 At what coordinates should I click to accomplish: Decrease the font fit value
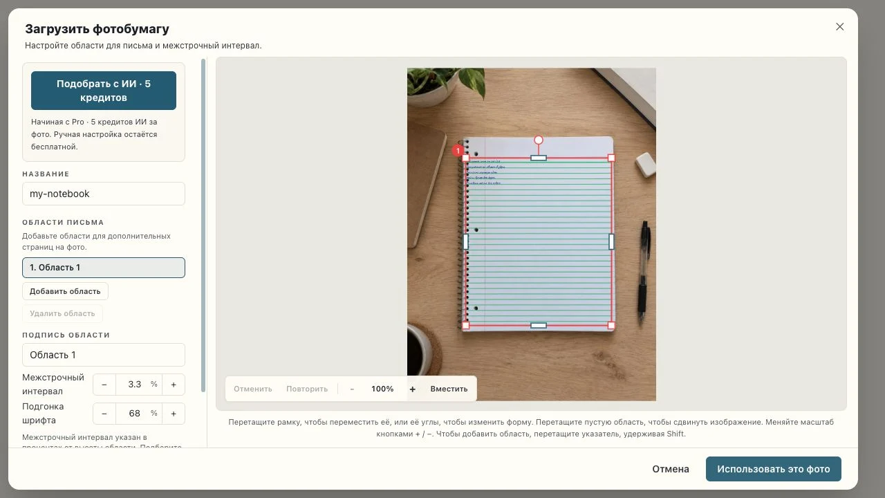click(x=104, y=414)
